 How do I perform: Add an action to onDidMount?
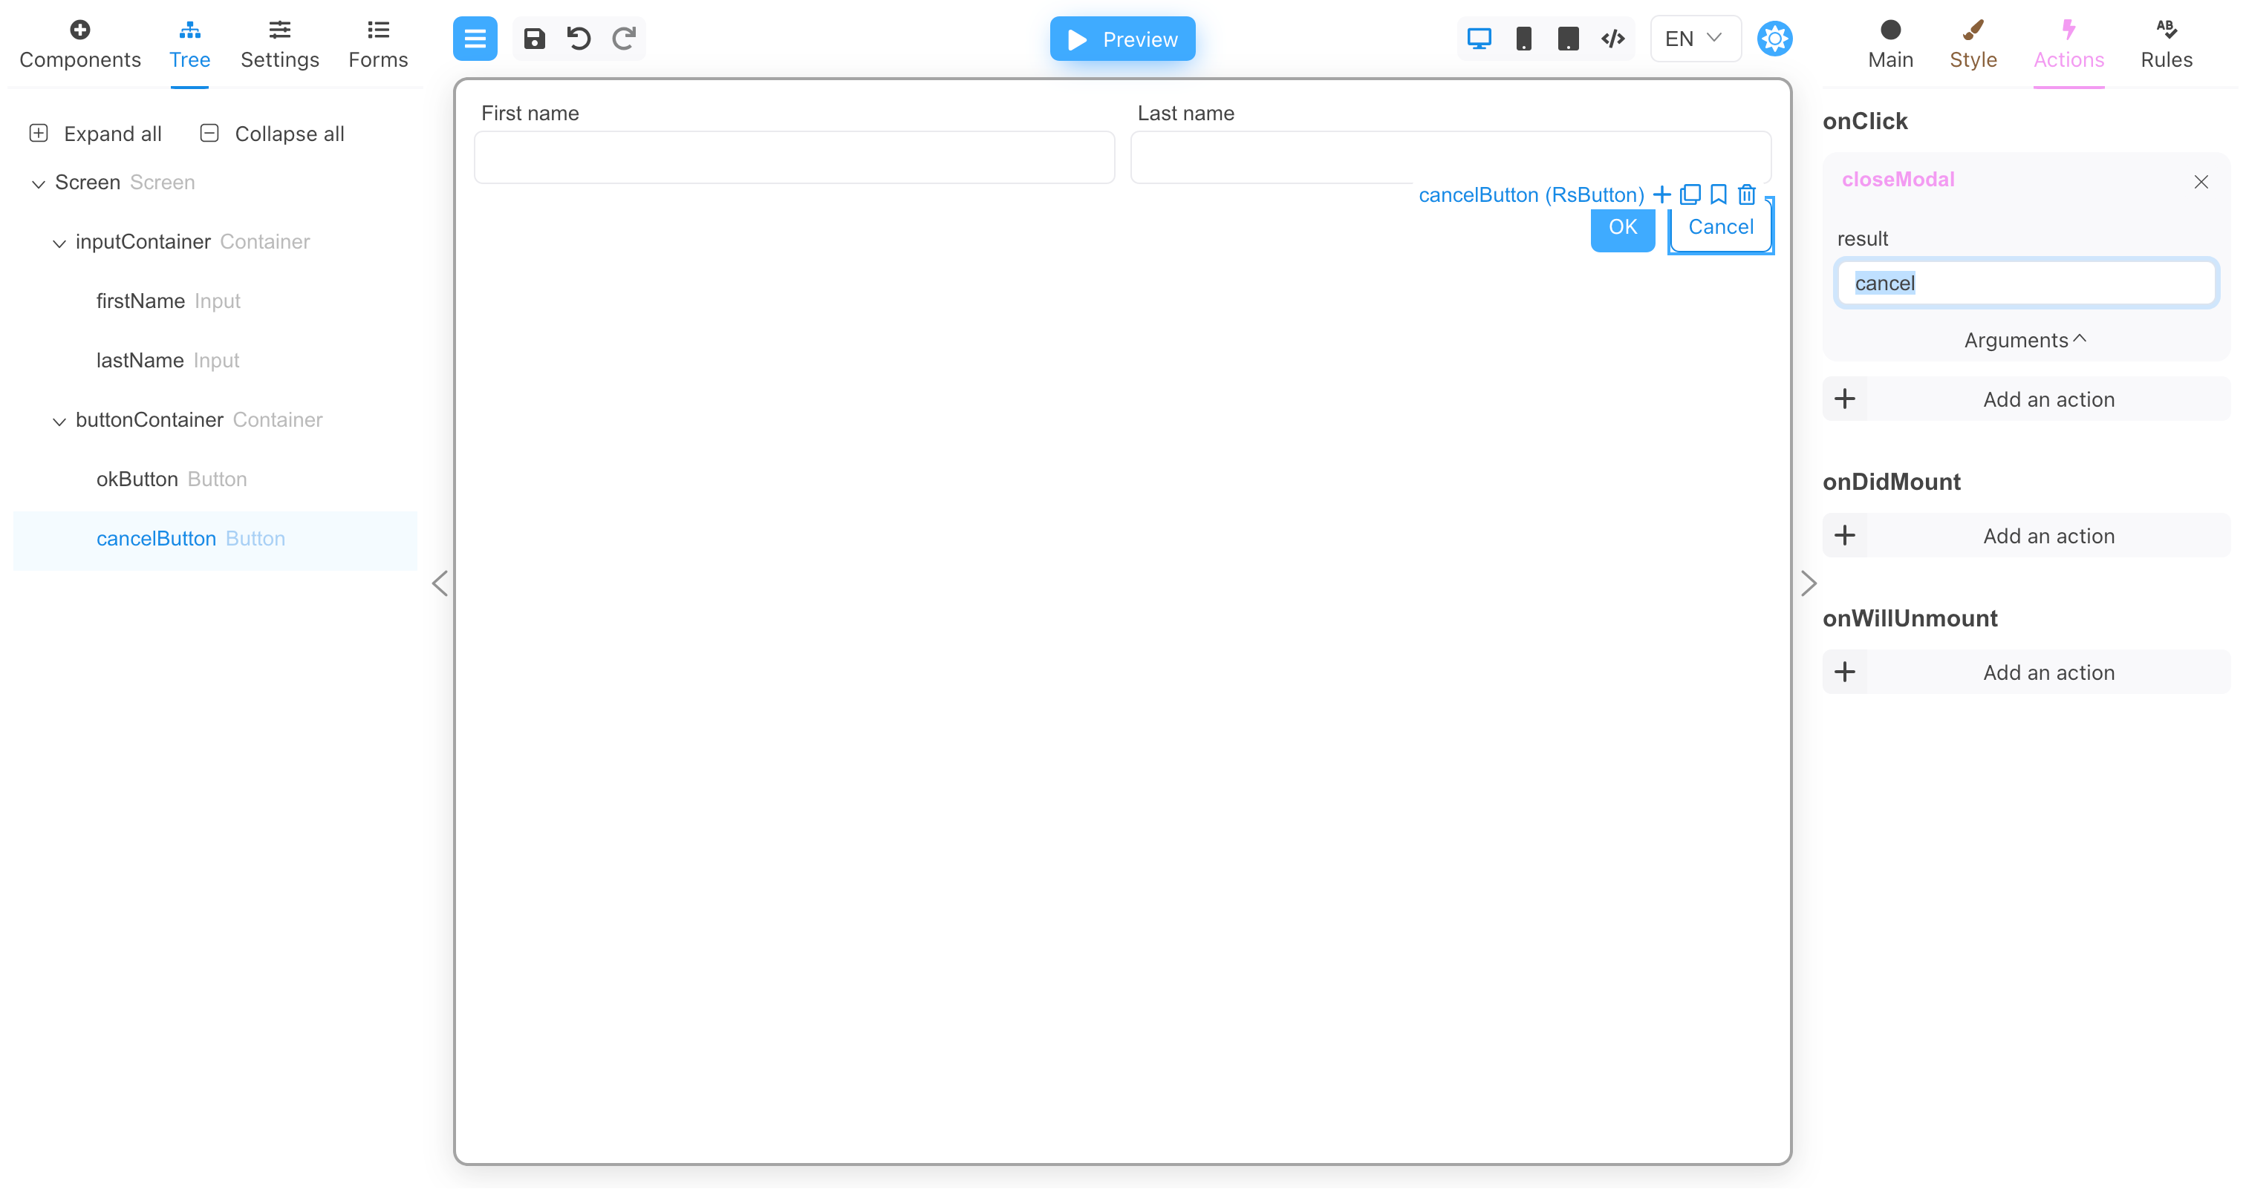(2025, 535)
